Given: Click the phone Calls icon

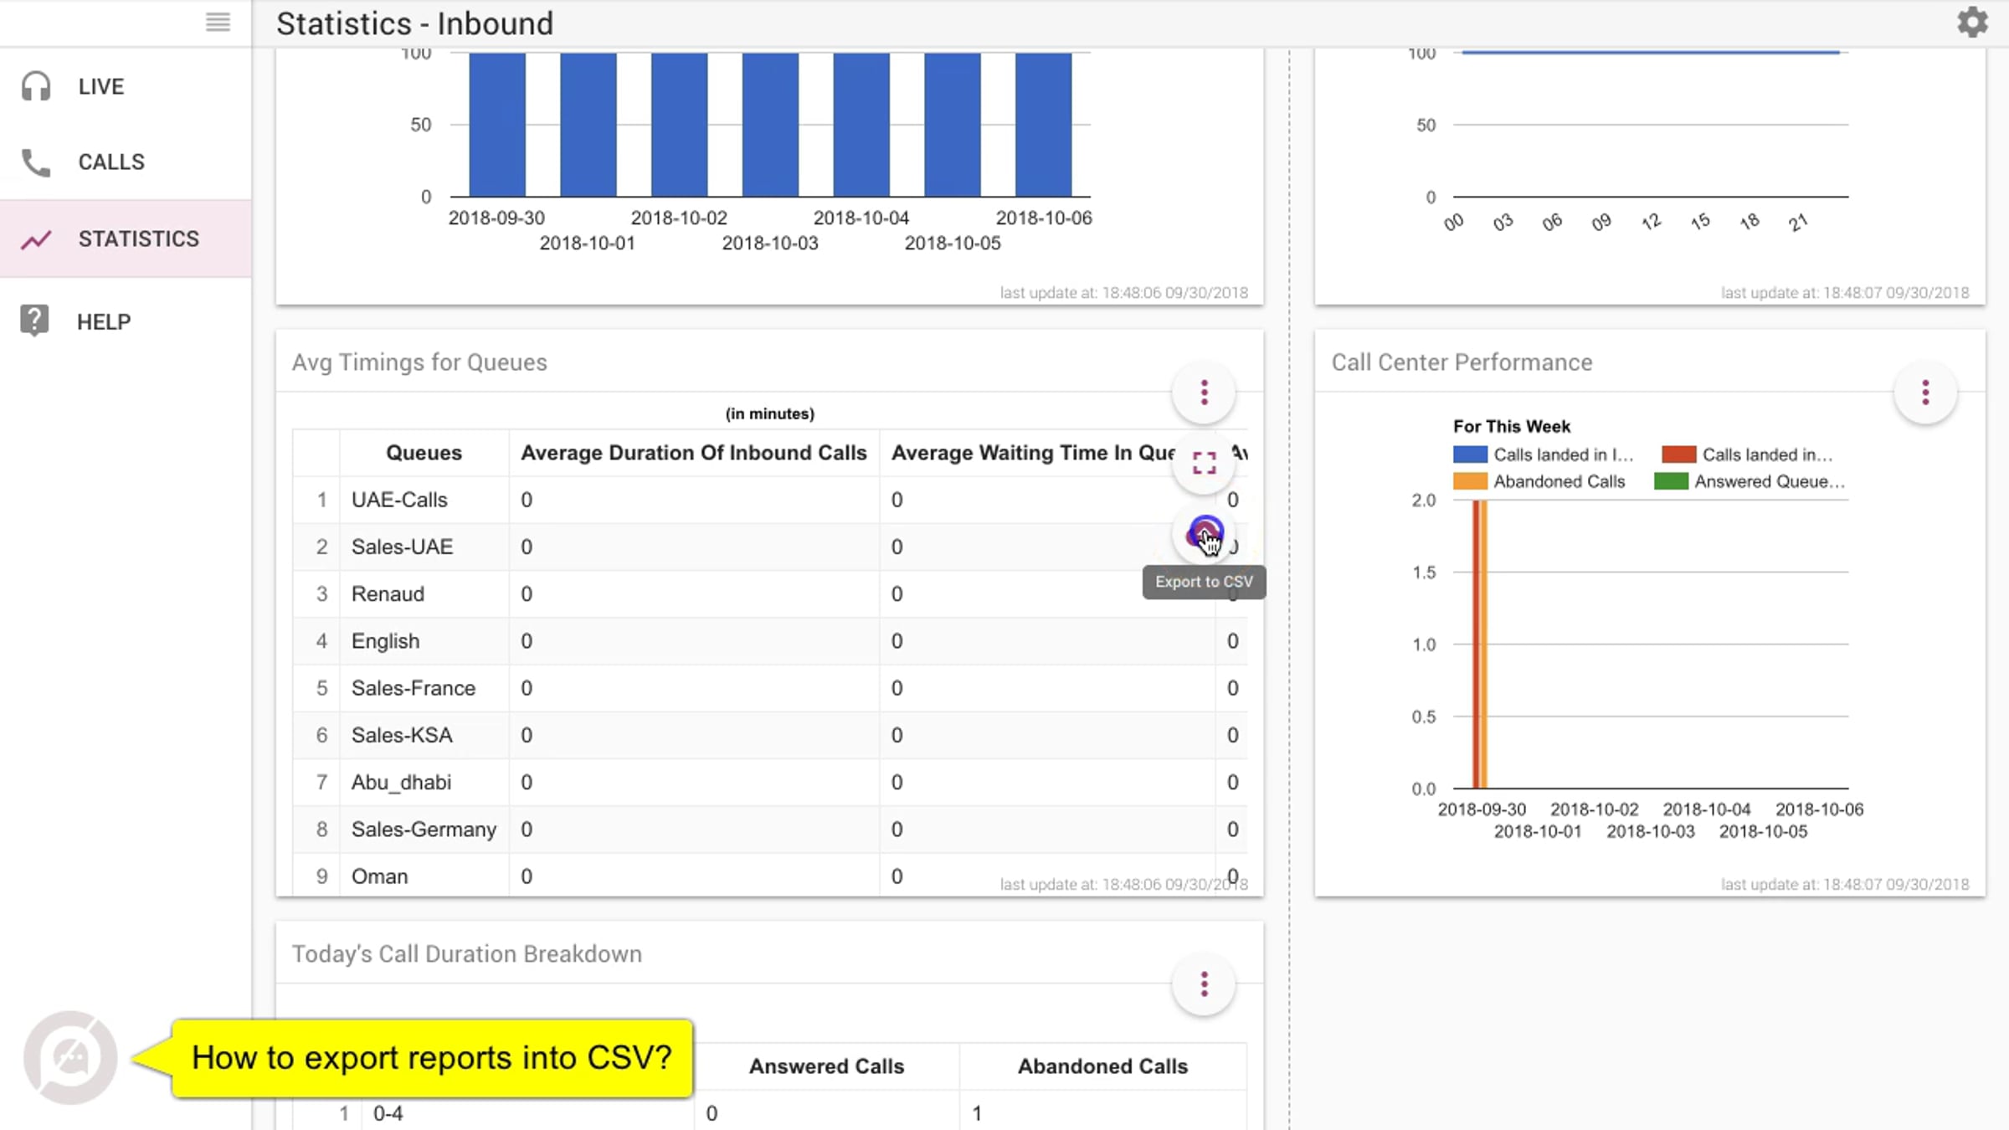Looking at the screenshot, I should [36, 162].
